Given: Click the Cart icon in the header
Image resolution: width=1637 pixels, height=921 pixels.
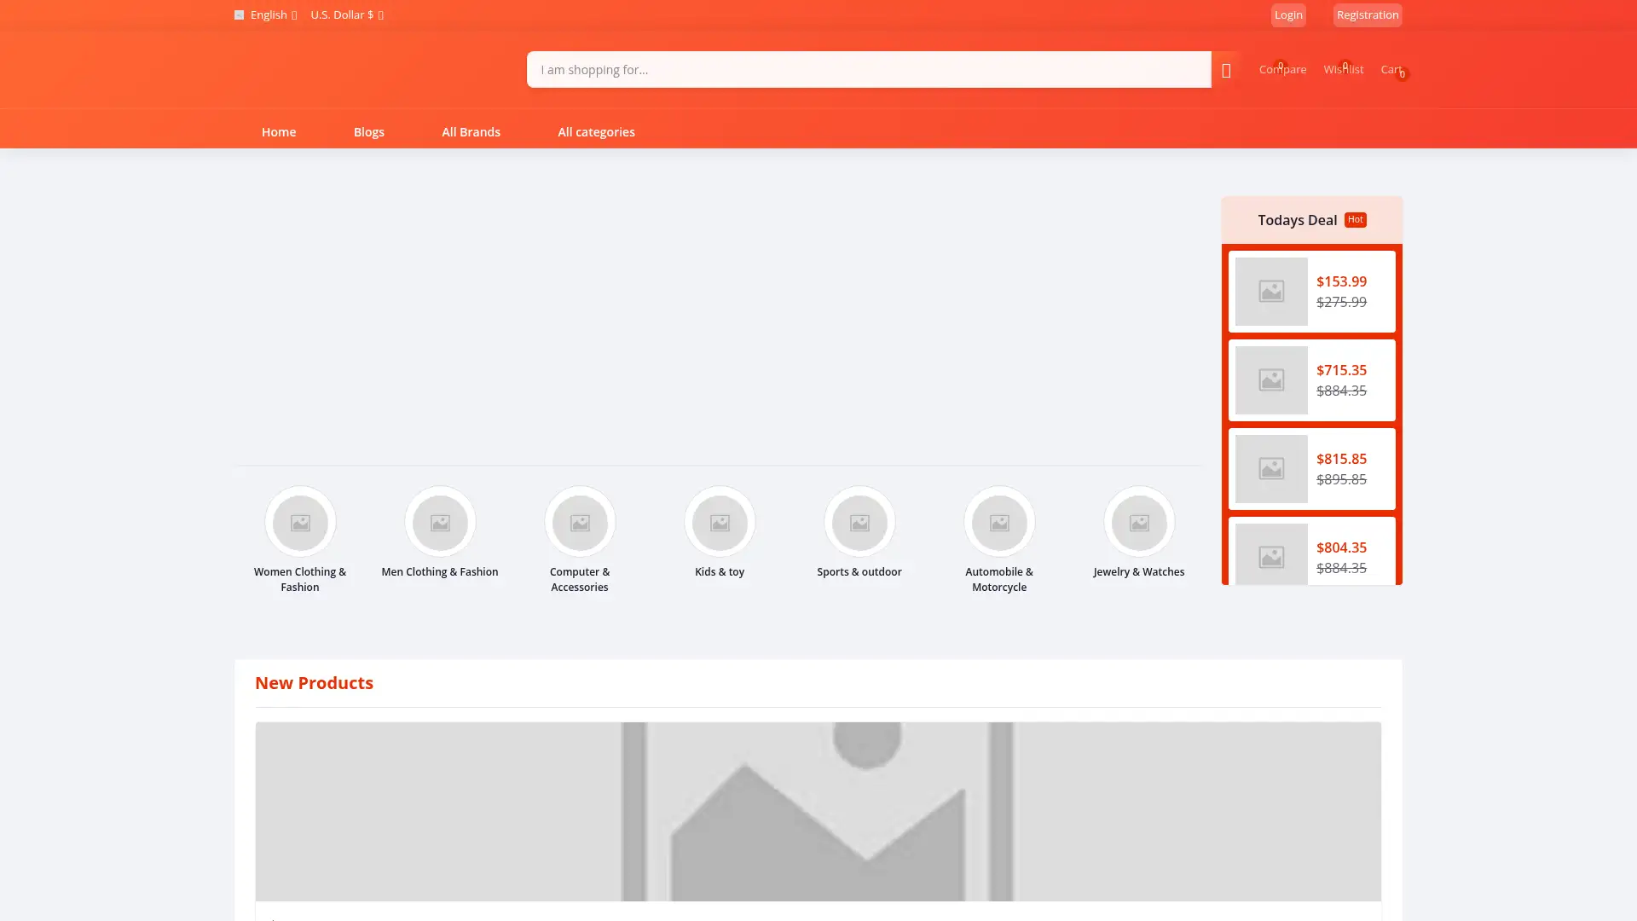Looking at the screenshot, I should 1390,69.
